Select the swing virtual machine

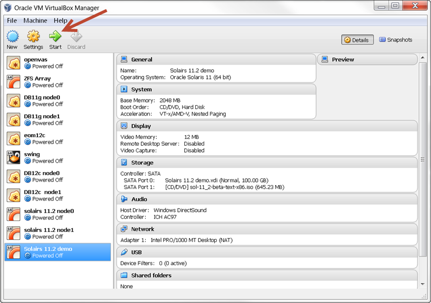pos(58,158)
